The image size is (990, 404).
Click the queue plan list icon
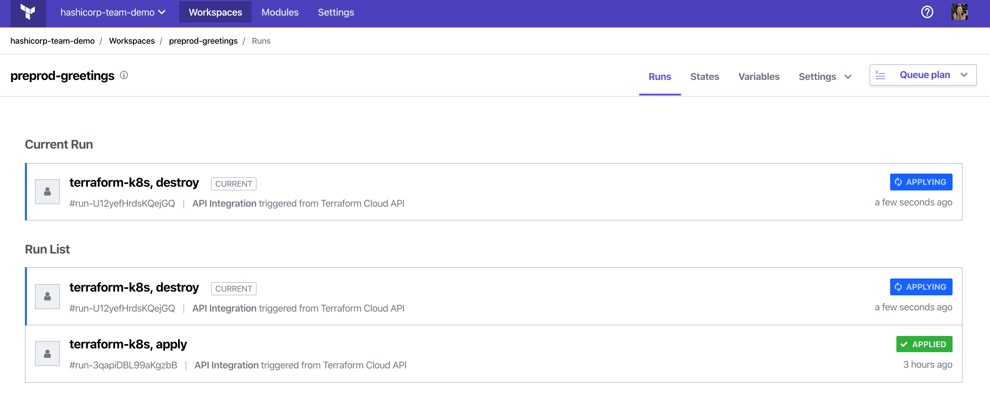coord(880,75)
